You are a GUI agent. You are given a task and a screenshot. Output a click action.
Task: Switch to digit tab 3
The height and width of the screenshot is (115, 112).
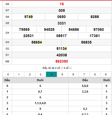coord(41,74)
